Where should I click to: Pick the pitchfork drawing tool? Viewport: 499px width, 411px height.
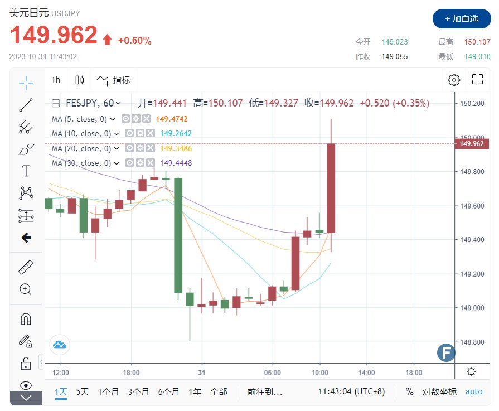(26, 127)
